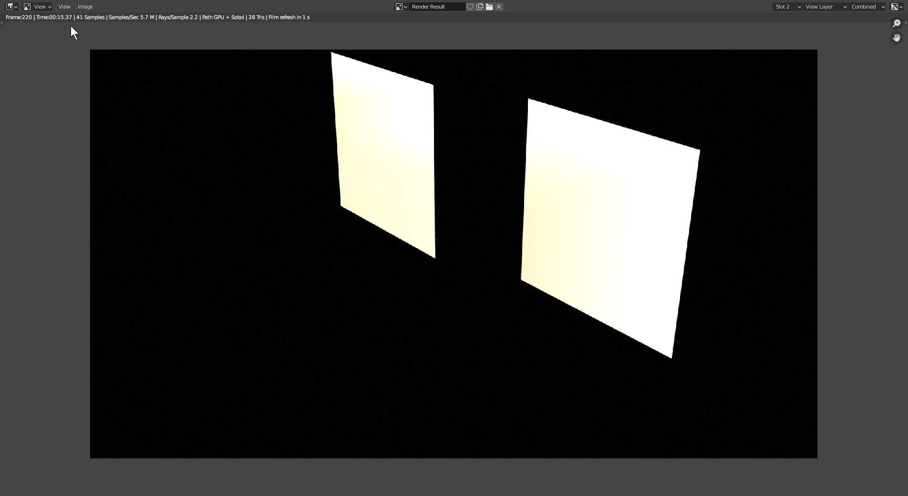
Task: Open the editor type selector
Action: (11, 7)
